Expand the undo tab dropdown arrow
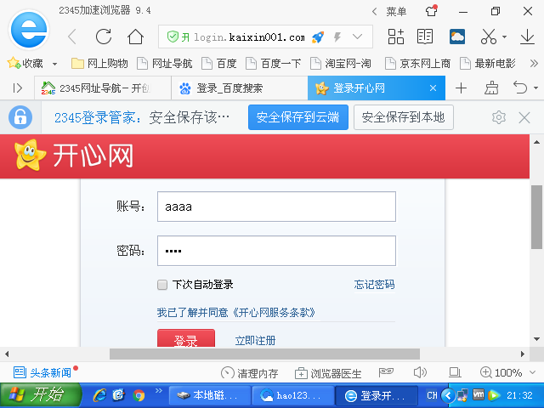The height and width of the screenshot is (408, 544). click(536, 88)
